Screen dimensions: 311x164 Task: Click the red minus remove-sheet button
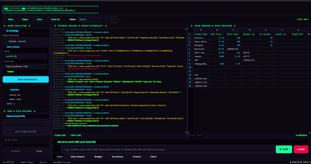[114, 19]
